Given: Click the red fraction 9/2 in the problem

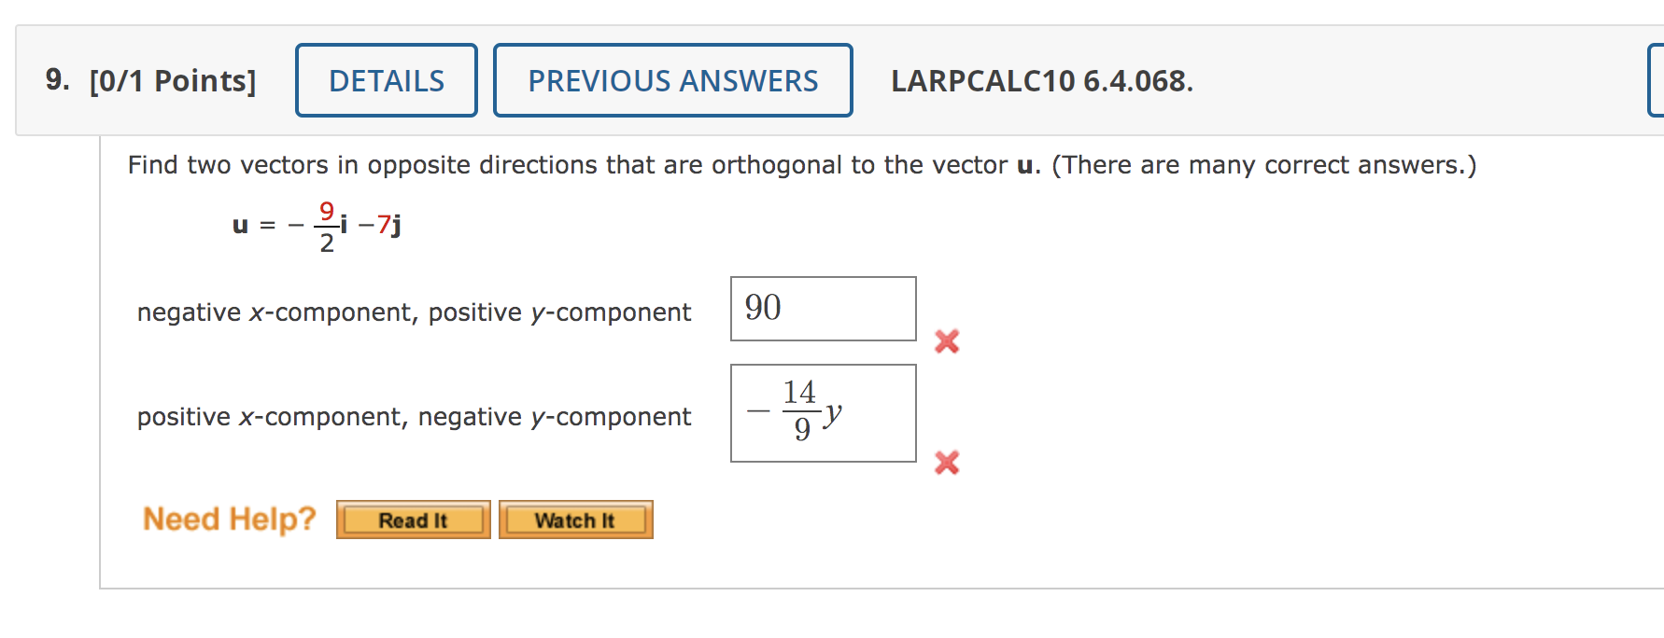Looking at the screenshot, I should tap(328, 224).
